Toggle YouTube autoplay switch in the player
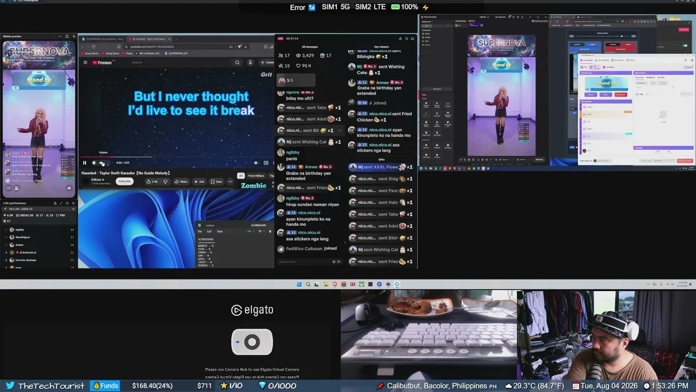The height and width of the screenshot is (392, 696). [256, 163]
